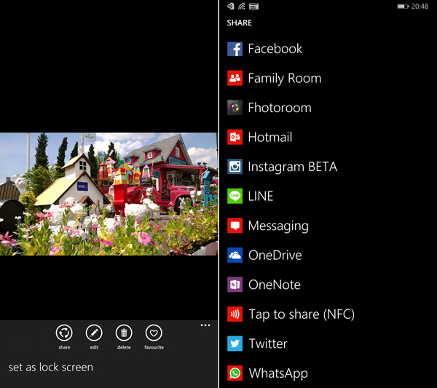Screen dimensions: 437x388
Task: Tap the battery status icon
Action: (x=403, y=6)
